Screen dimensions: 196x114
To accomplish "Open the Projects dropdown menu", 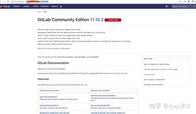I will [17, 6].
